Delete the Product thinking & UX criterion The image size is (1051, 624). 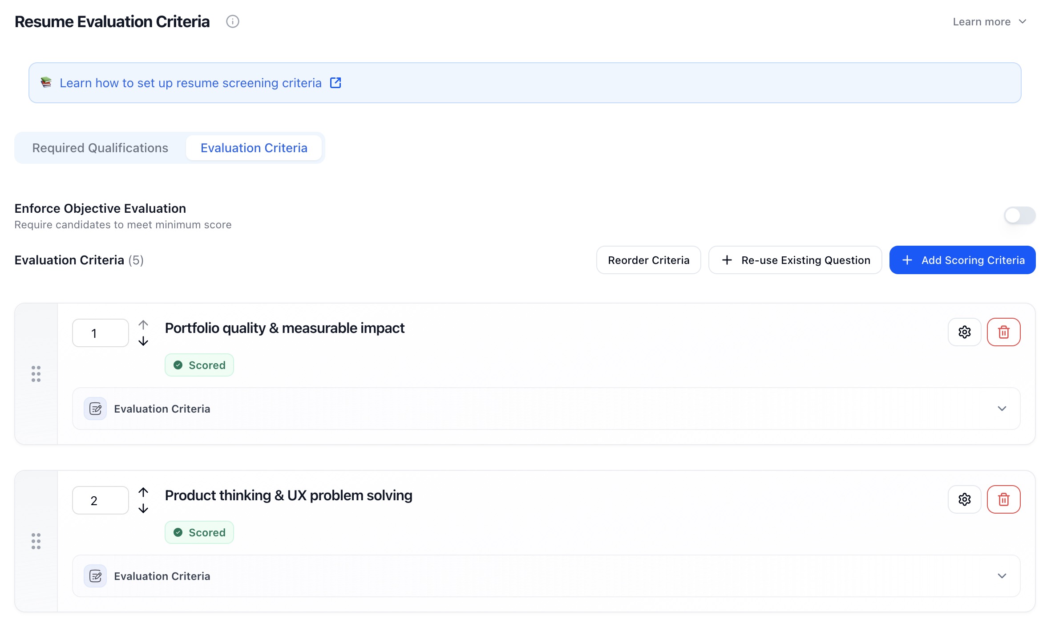(1003, 499)
